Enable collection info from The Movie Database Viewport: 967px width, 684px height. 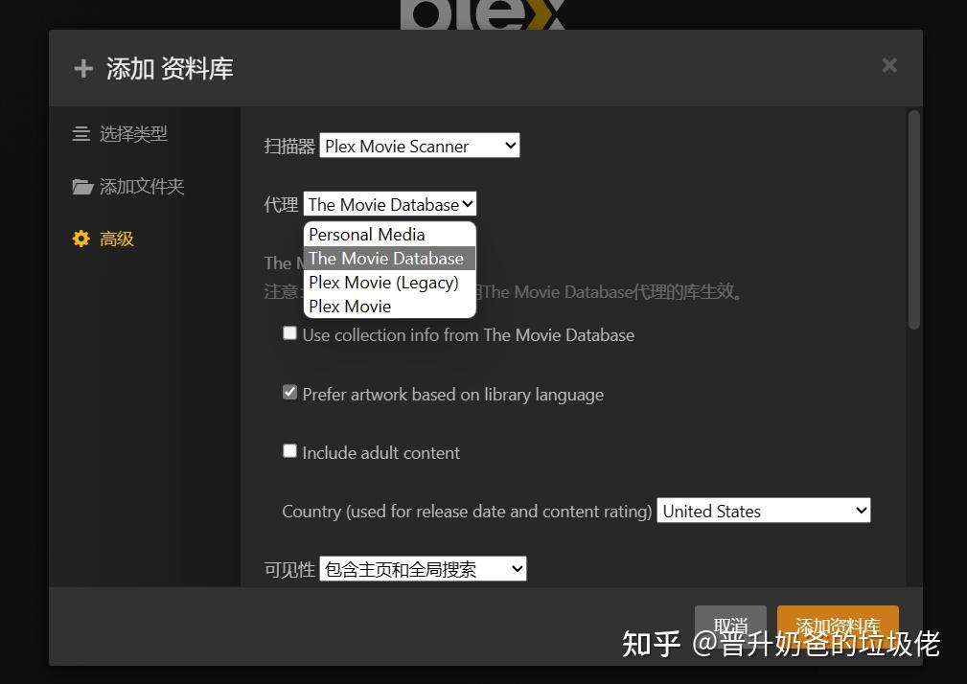coord(289,332)
